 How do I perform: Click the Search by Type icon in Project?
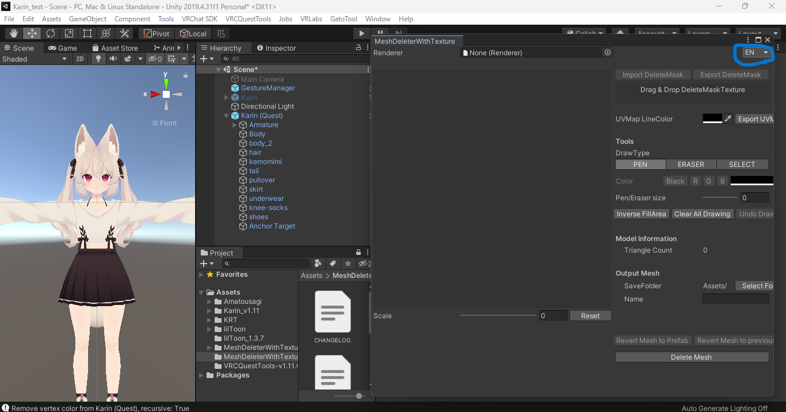pos(318,264)
